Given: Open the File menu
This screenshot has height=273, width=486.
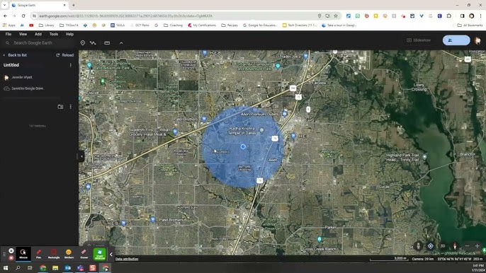Looking at the screenshot, I should pos(9,34).
